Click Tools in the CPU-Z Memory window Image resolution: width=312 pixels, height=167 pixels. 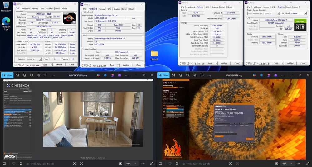point(210,63)
